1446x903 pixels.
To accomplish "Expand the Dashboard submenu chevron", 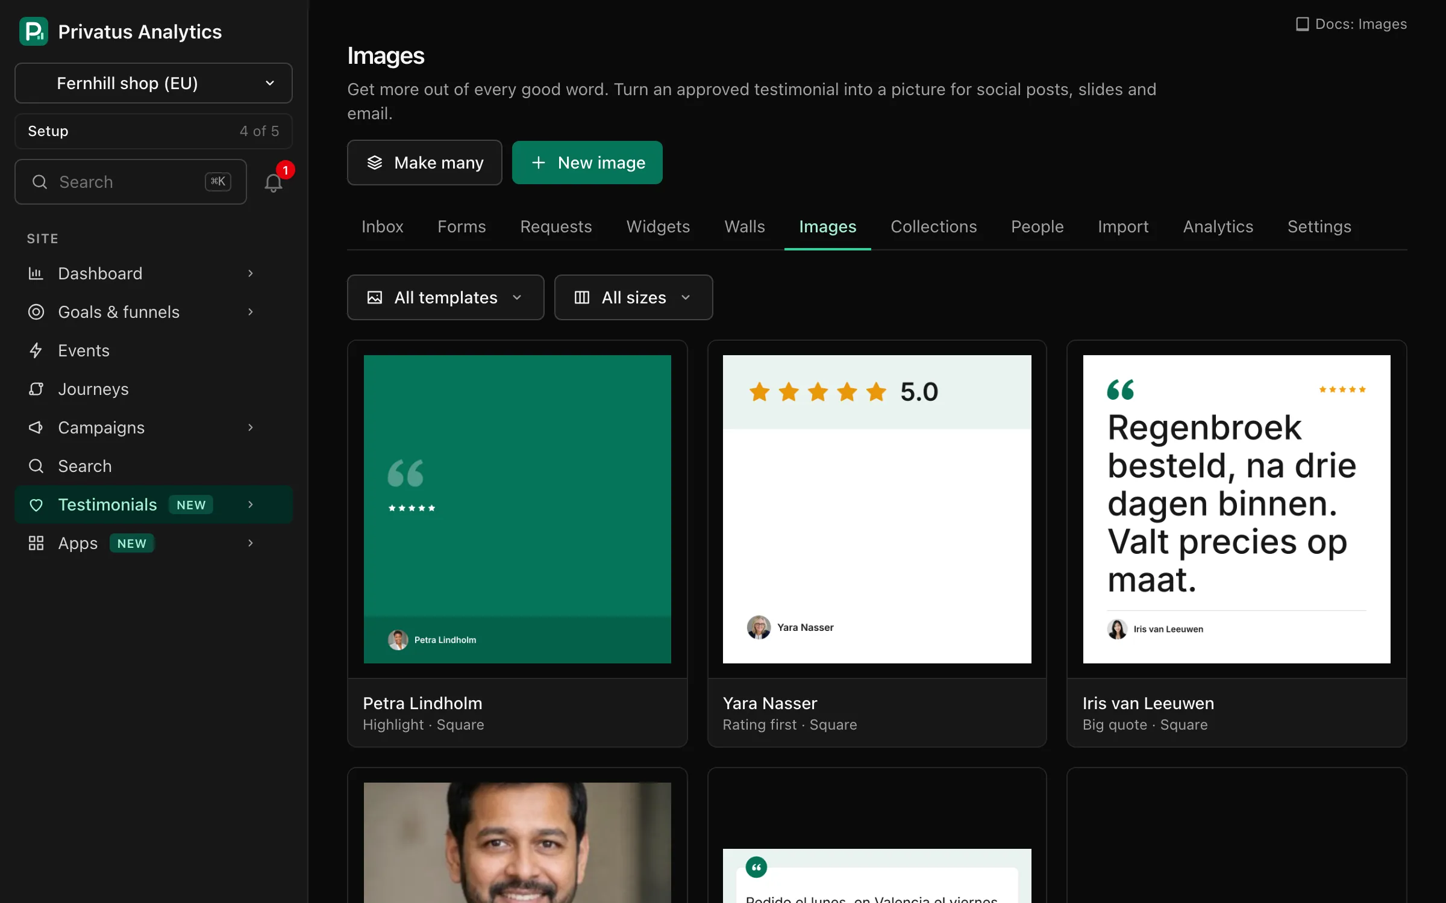I will click(x=251, y=273).
